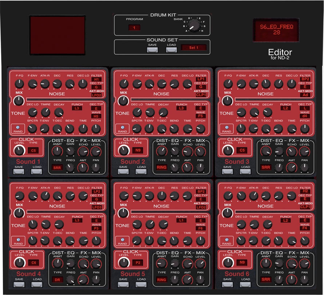Click Sound 1 MIX knob
The height and width of the screenshot is (295, 324).
coord(19,101)
